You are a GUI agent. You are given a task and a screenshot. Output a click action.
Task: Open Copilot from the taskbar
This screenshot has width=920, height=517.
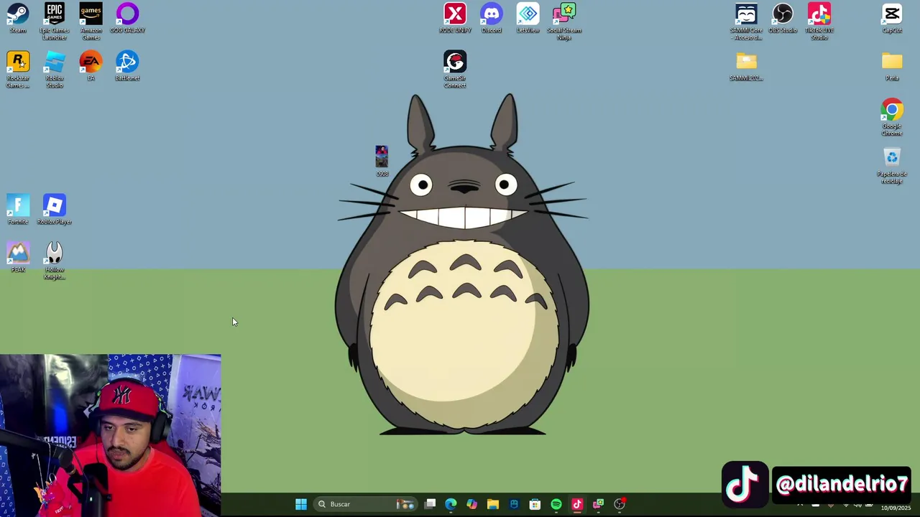[x=471, y=504]
